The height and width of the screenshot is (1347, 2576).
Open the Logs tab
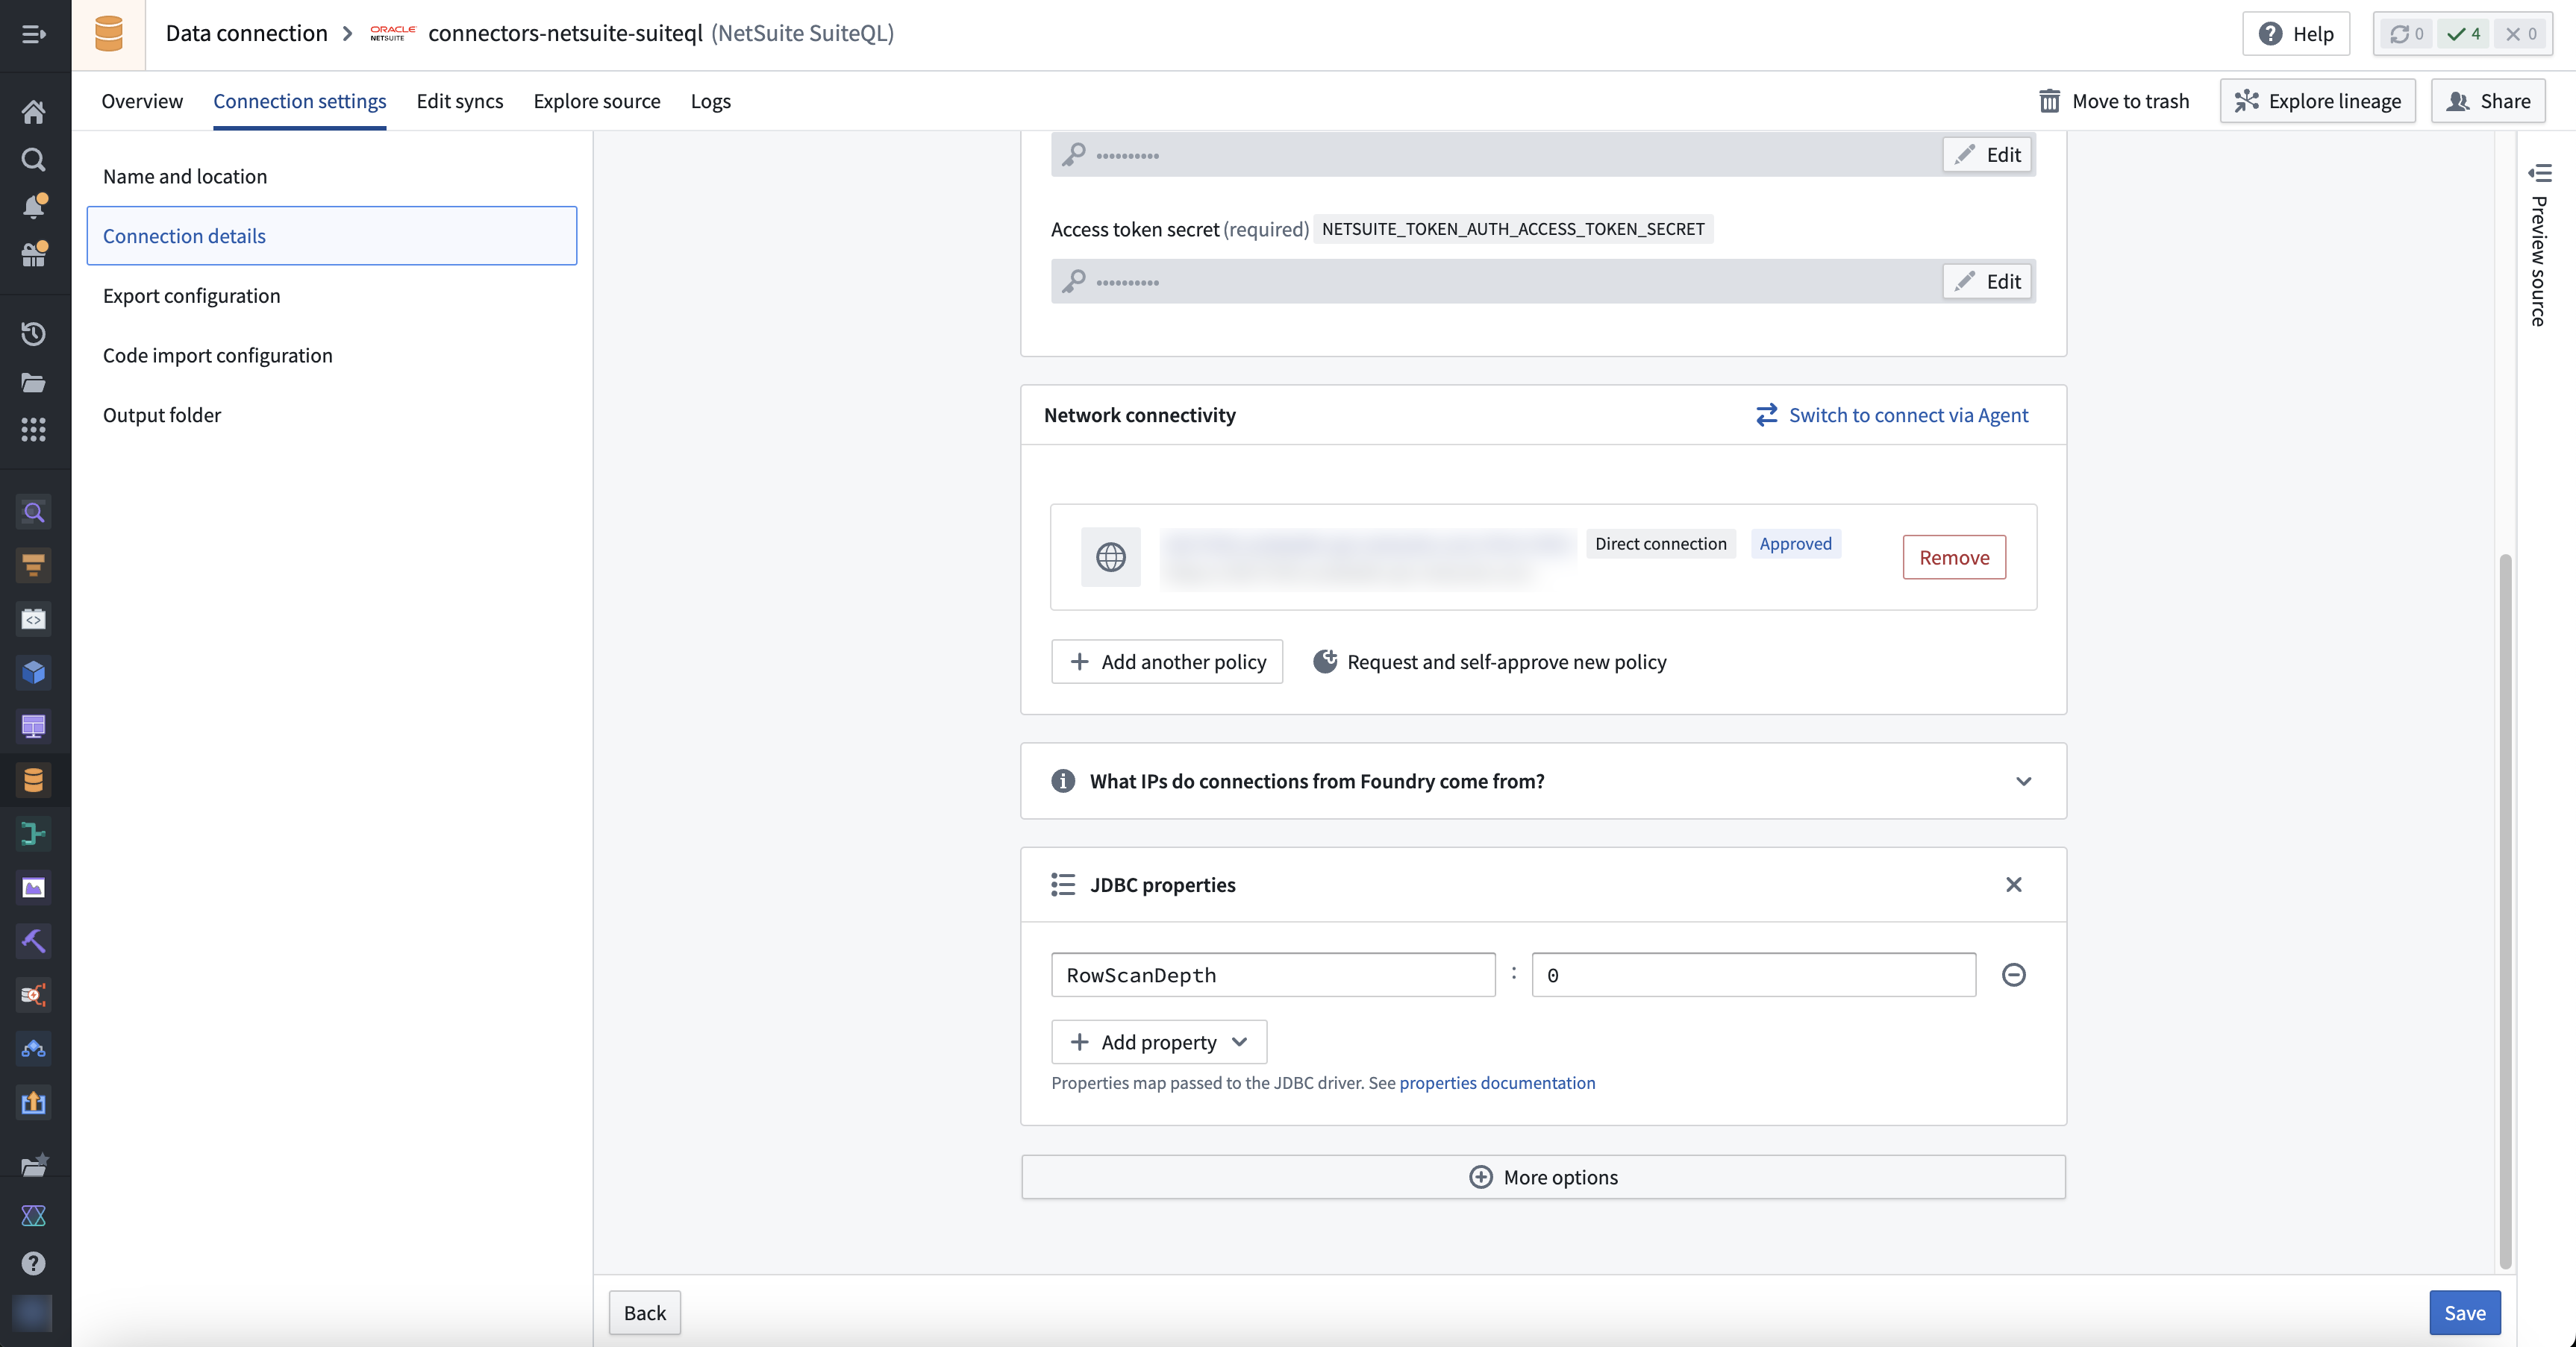710,101
